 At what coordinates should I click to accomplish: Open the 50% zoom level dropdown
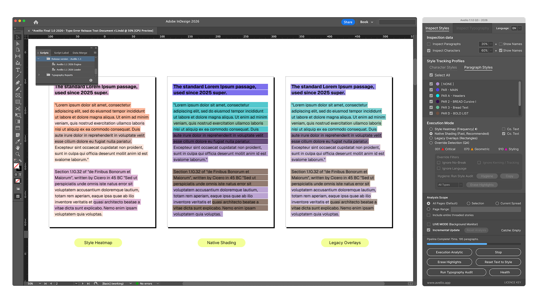(x=40, y=283)
